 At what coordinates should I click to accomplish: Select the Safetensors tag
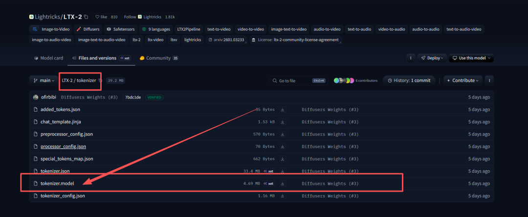tap(121, 29)
